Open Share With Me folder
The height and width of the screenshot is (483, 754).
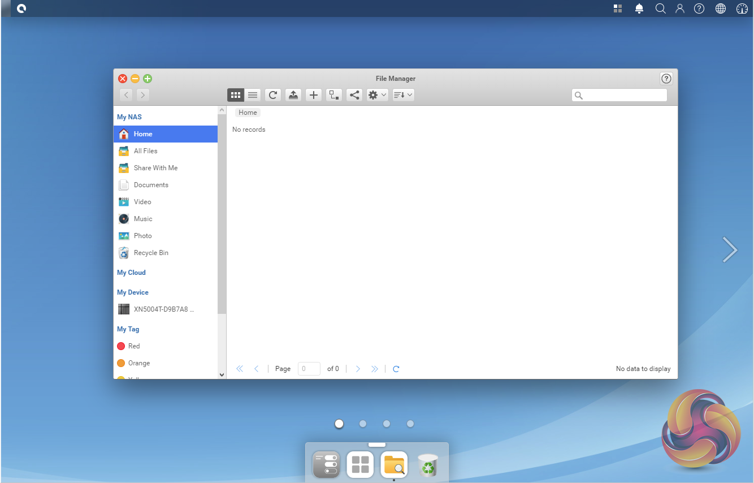point(155,168)
